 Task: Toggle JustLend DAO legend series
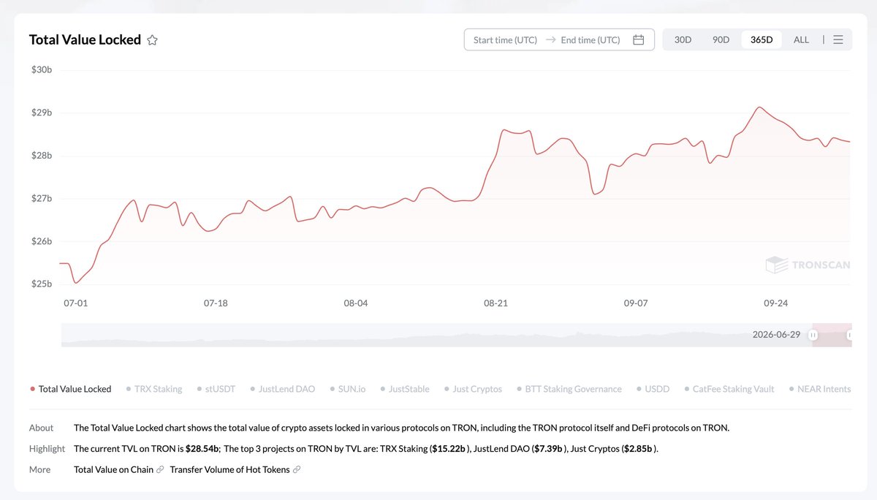(x=283, y=389)
